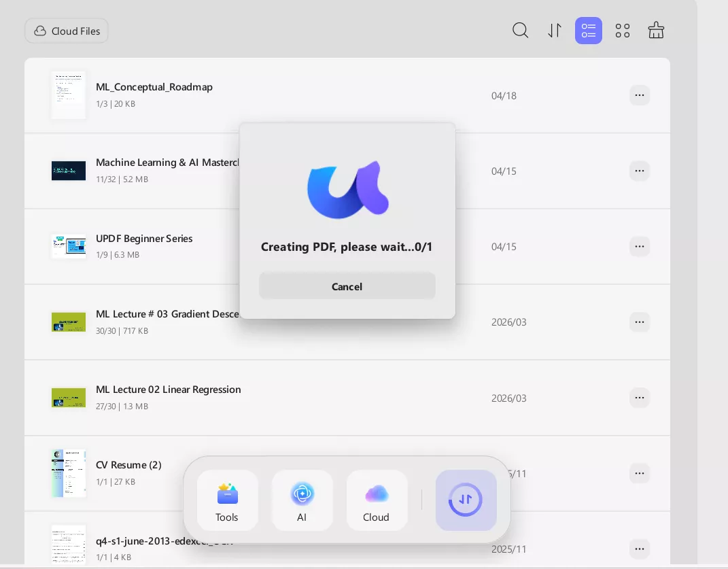
Task: Click the conversion progress circle icon
Action: (x=466, y=500)
